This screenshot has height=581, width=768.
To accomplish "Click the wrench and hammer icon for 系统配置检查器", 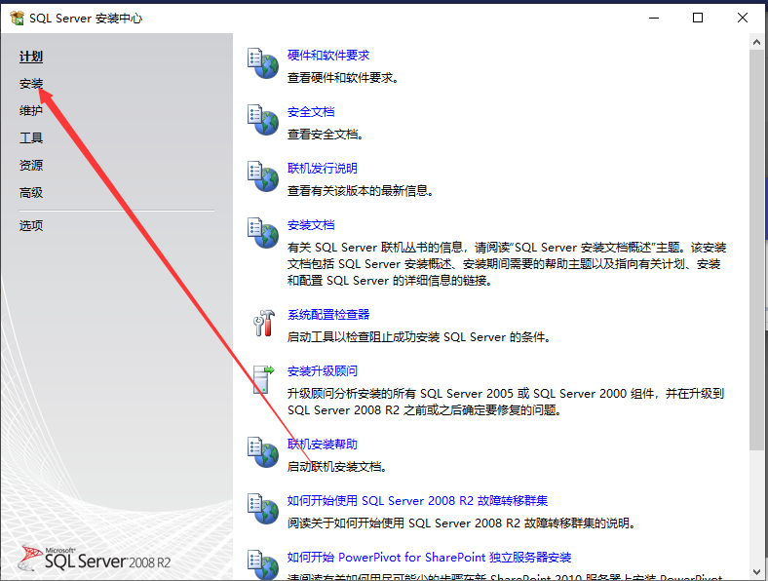I will point(264,323).
